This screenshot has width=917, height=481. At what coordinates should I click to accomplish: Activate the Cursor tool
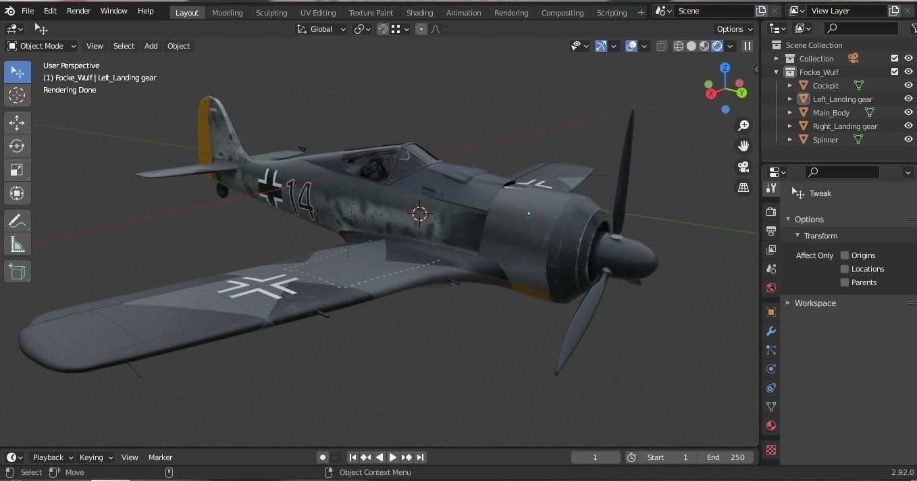(x=18, y=95)
